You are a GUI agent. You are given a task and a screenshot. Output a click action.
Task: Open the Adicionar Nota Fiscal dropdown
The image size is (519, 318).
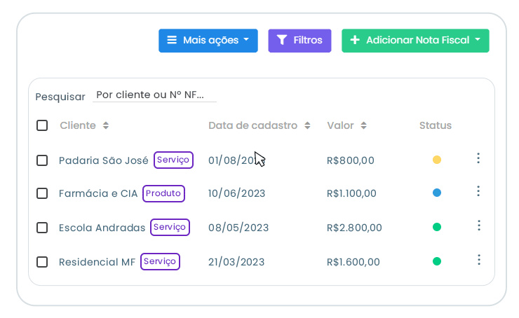pos(414,41)
